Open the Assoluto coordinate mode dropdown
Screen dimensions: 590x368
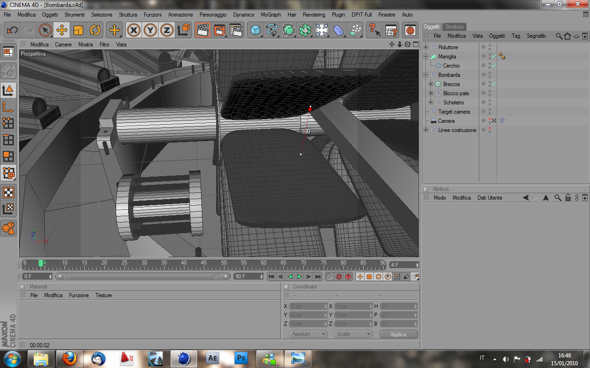pyautogui.click(x=308, y=334)
